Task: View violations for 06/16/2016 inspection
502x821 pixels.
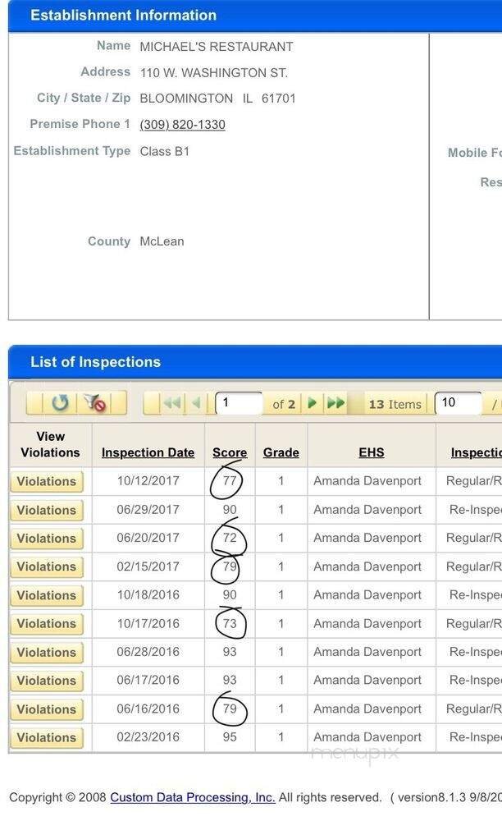Action: (x=47, y=709)
